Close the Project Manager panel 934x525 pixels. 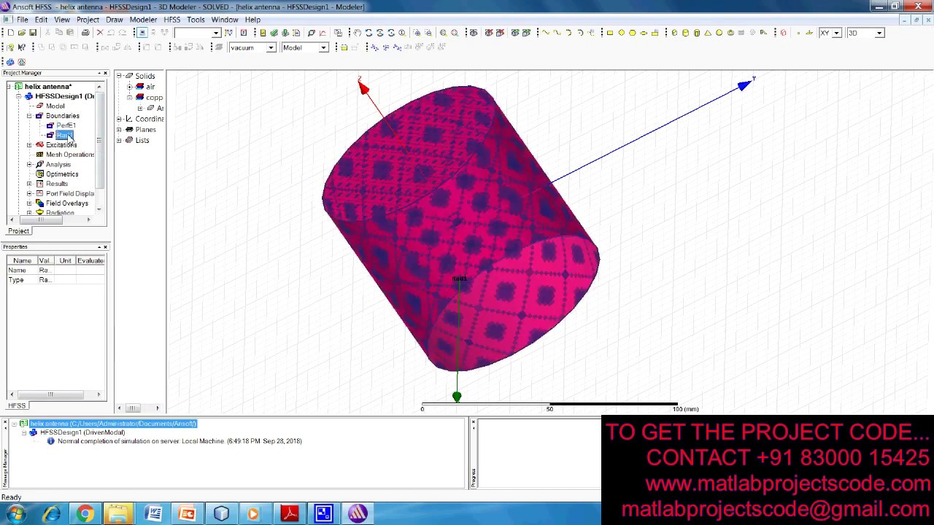pos(105,73)
